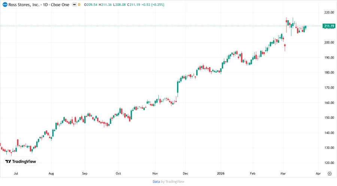Viewport: 337px width, 186px height.
Task: Click the Jul label on time axis
Action: click(x=16, y=173)
